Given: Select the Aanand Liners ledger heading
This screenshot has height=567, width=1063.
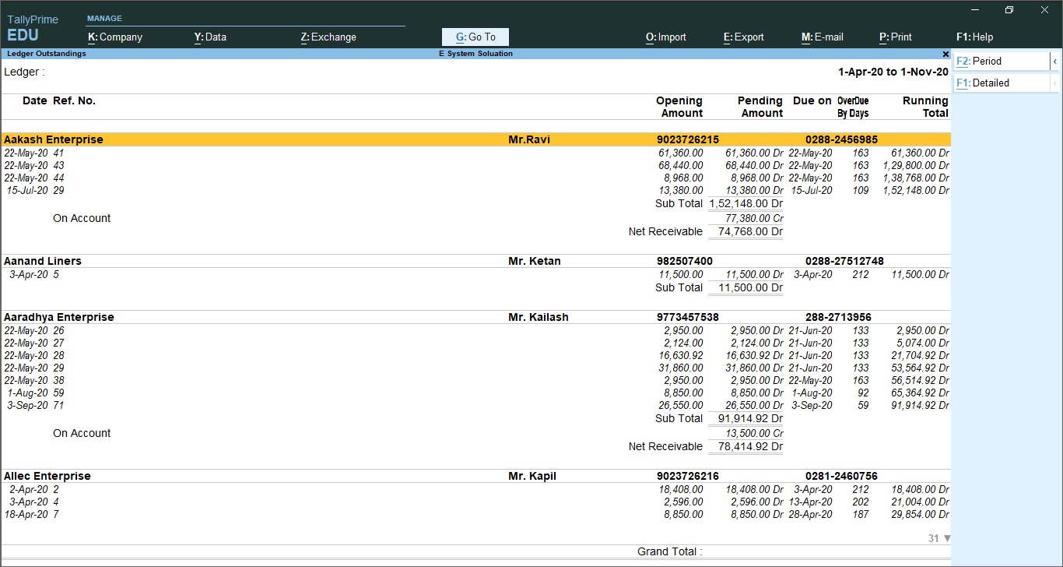Looking at the screenshot, I should pos(43,261).
